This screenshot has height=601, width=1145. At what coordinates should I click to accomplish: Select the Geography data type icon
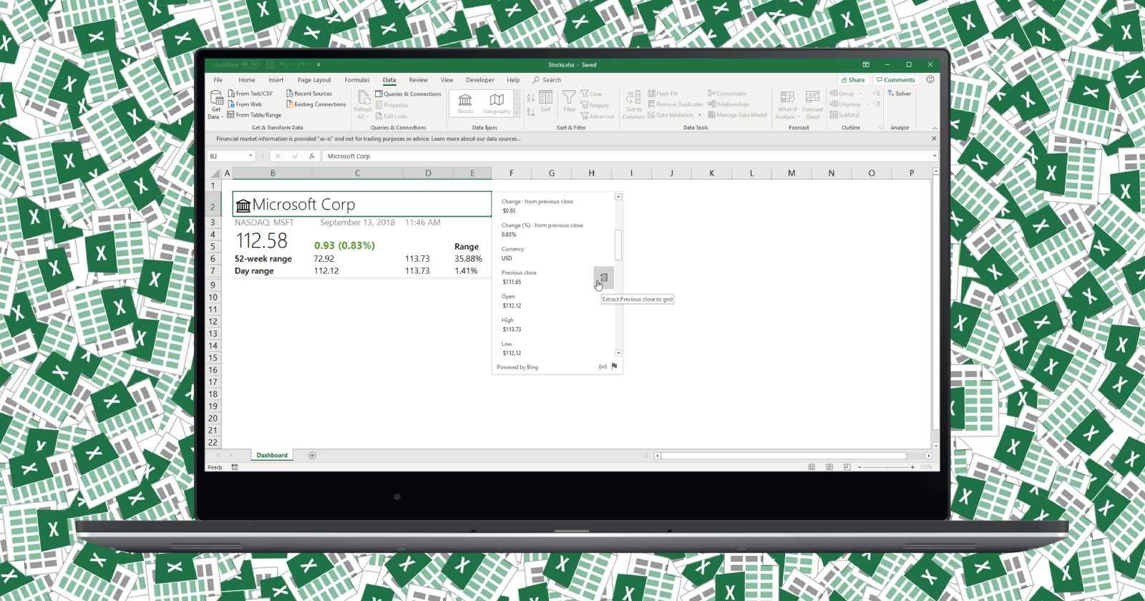coord(497,103)
